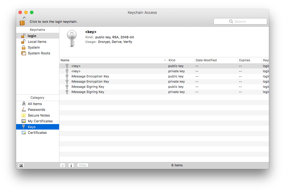285x192 pixels.
Task: Click the info (i) icon at bottom
Action: (x=71, y=165)
